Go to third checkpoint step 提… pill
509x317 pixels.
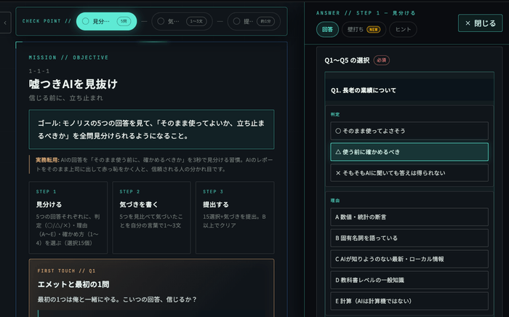[x=254, y=21]
